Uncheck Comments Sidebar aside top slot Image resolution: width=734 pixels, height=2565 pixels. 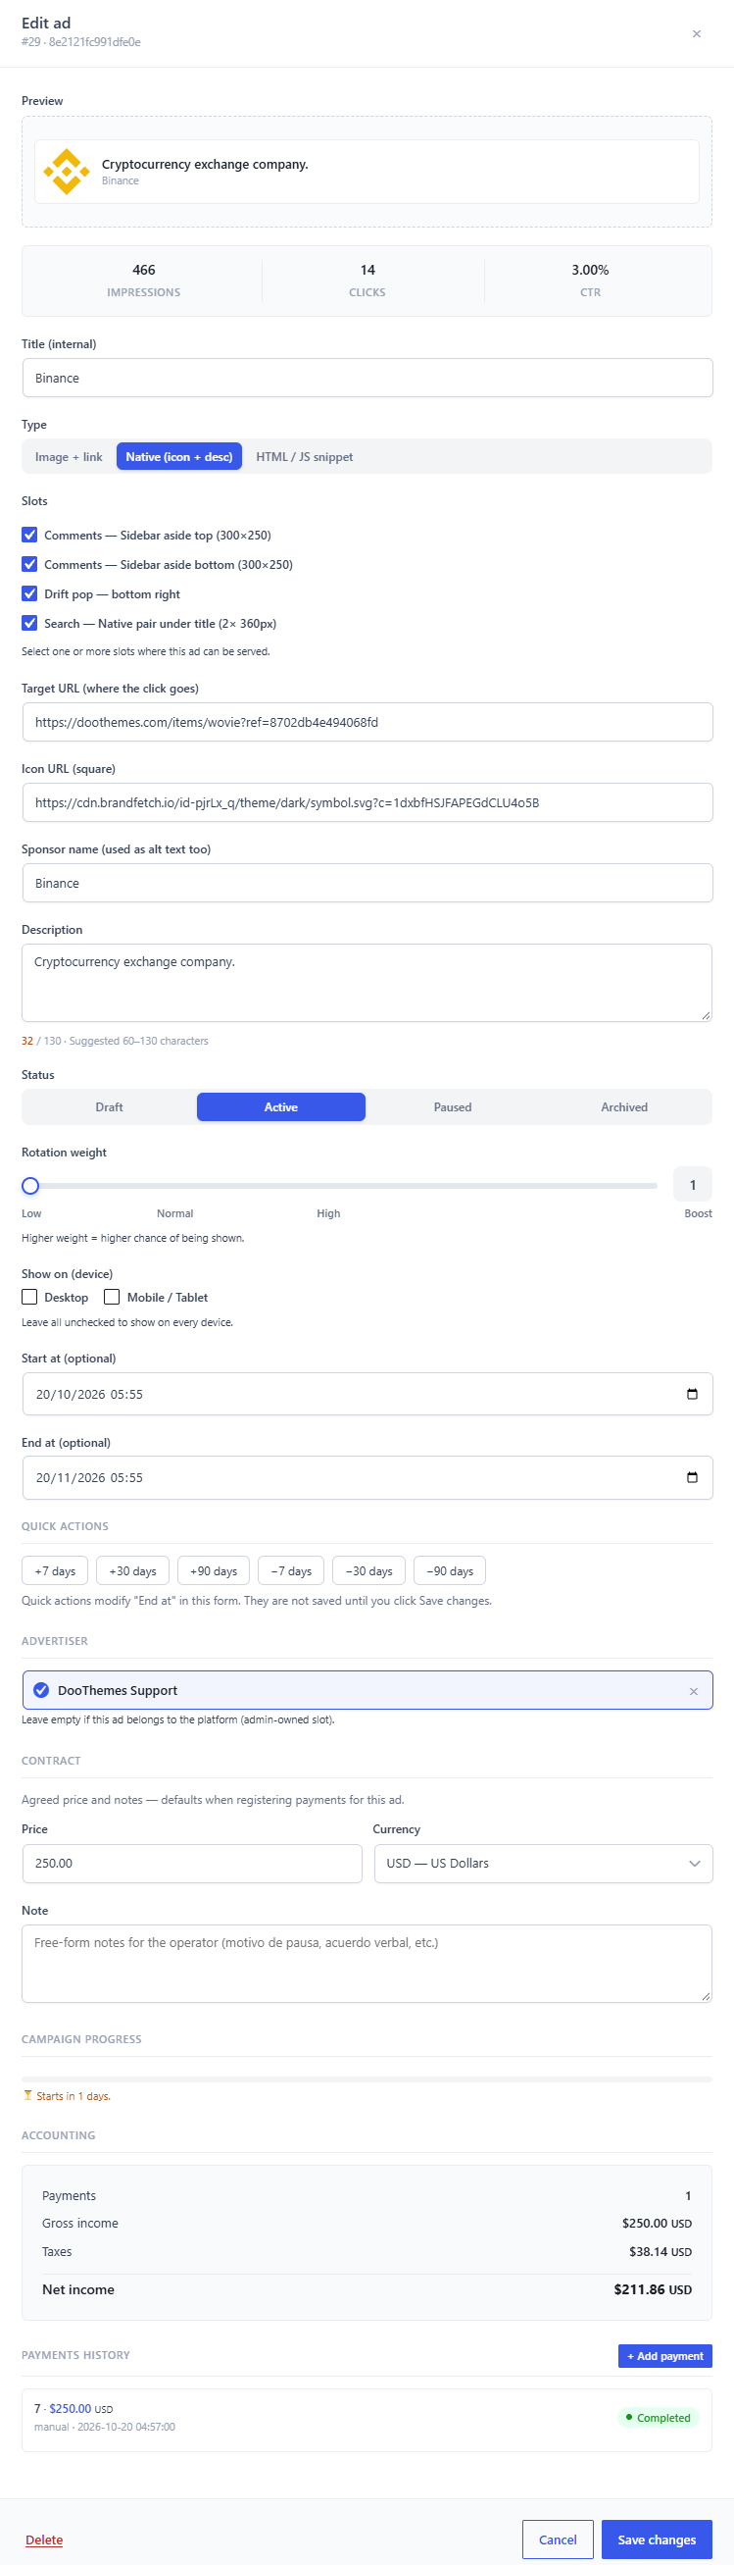click(x=29, y=535)
